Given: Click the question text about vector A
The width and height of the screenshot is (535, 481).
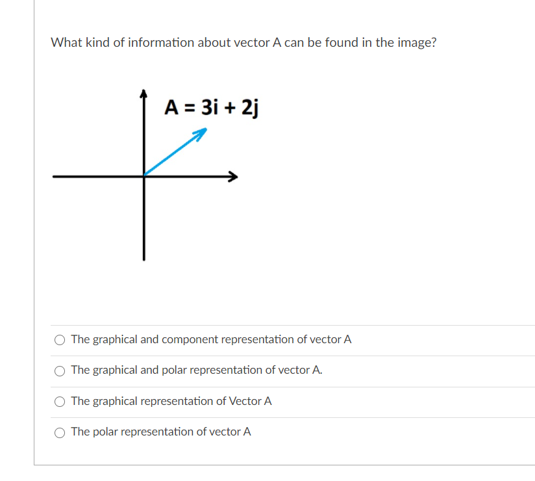Looking at the screenshot, I should pyautogui.click(x=243, y=42).
